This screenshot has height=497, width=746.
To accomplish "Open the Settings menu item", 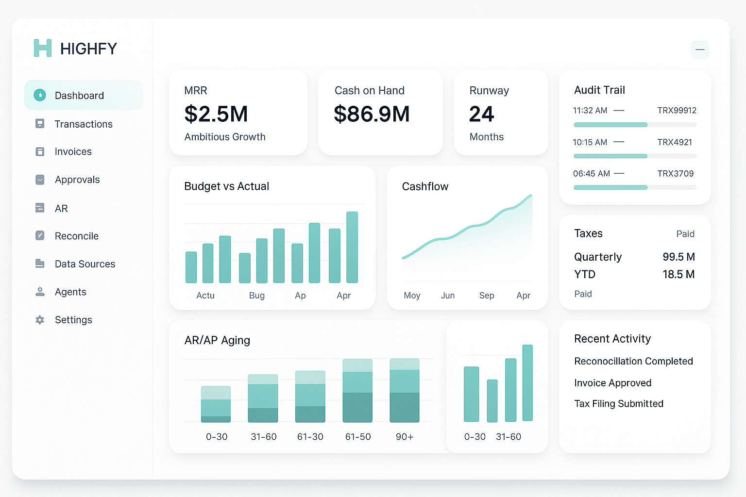I will [x=73, y=320].
